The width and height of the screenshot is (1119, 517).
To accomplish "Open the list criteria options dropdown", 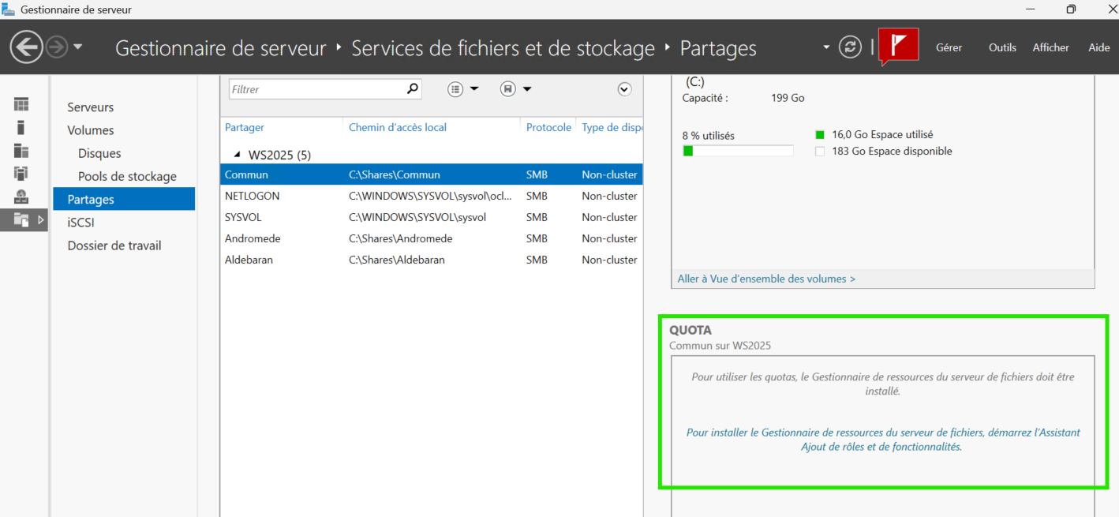I will tap(463, 89).
